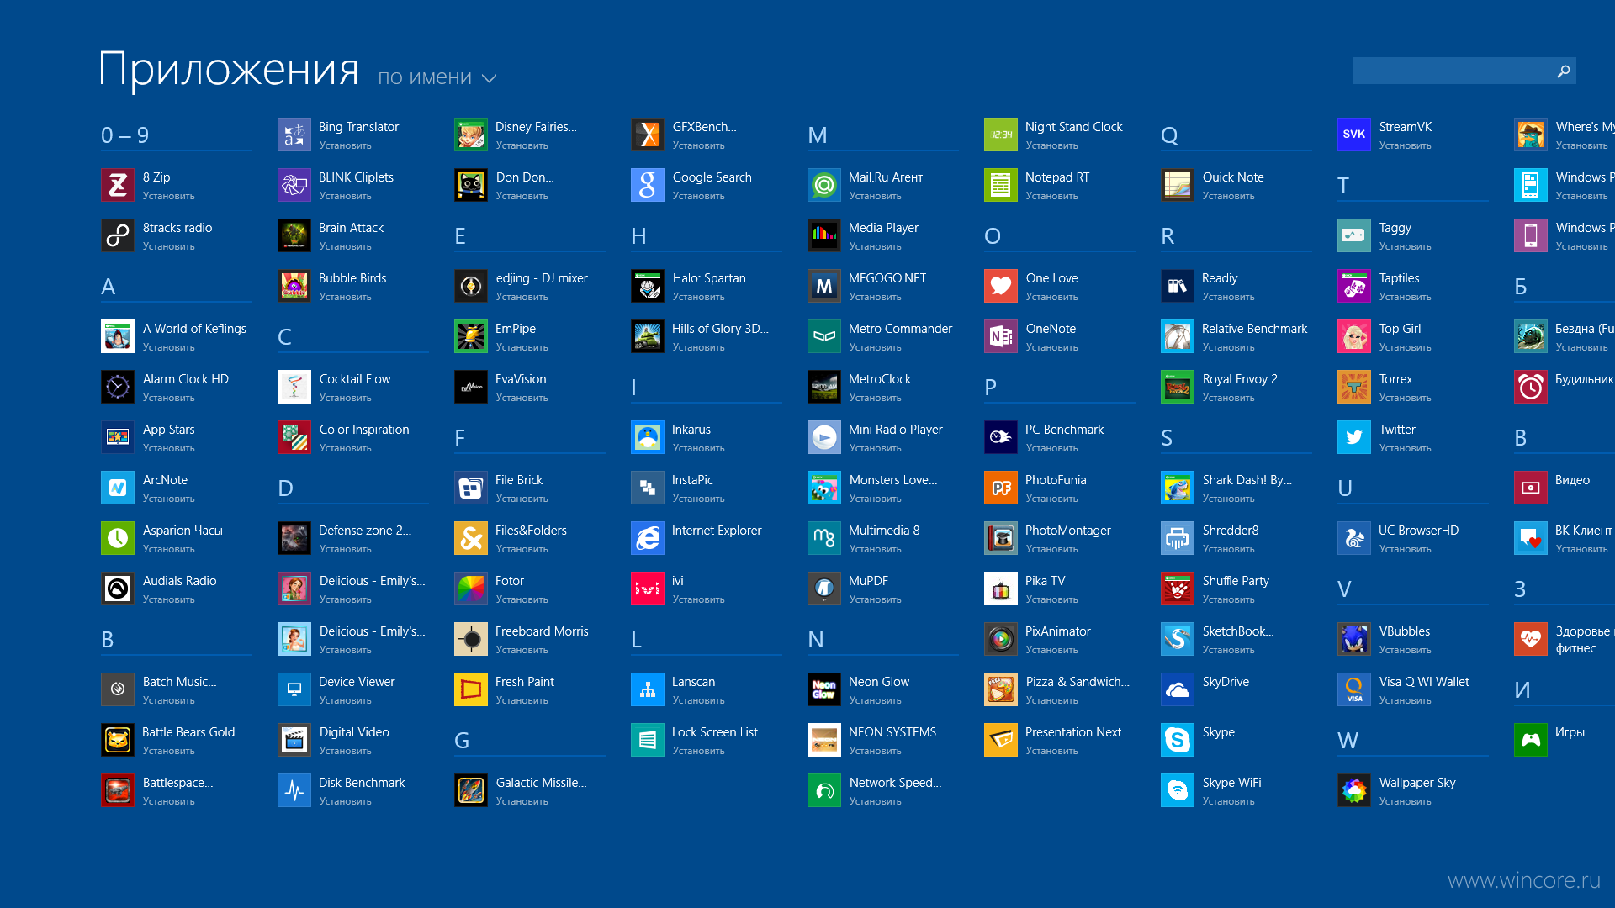Click the Inkarus app icon

(x=648, y=437)
